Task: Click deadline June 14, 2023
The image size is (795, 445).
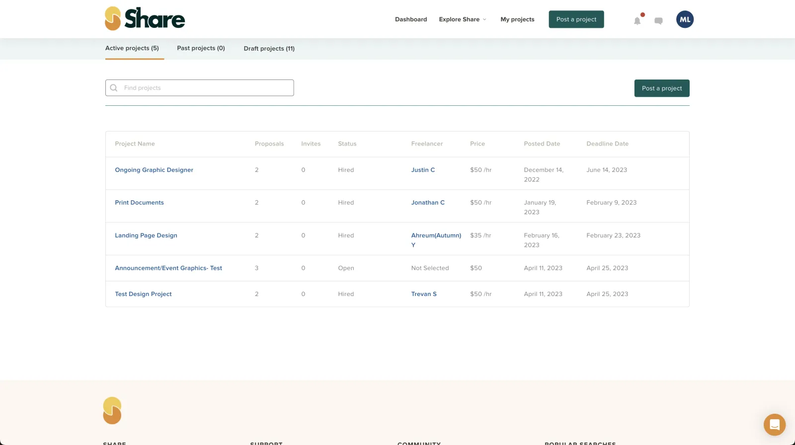Action: tap(607, 170)
